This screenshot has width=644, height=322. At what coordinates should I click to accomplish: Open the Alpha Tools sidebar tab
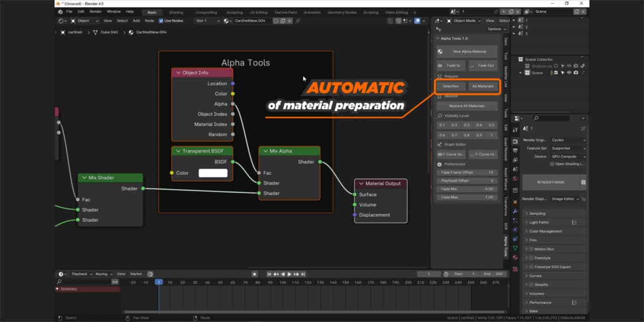[x=506, y=247]
